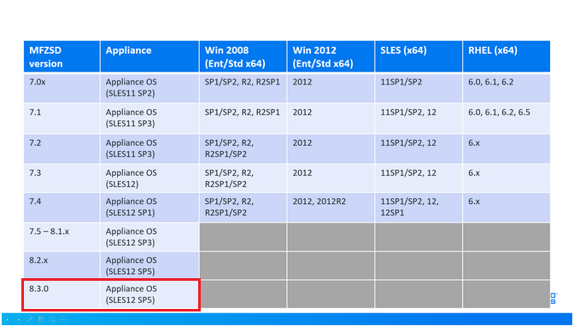Viewport: 574px width, 326px height.
Task: Select 'Appliance OS (SLES12 SP3)' cell
Action: [149, 236]
